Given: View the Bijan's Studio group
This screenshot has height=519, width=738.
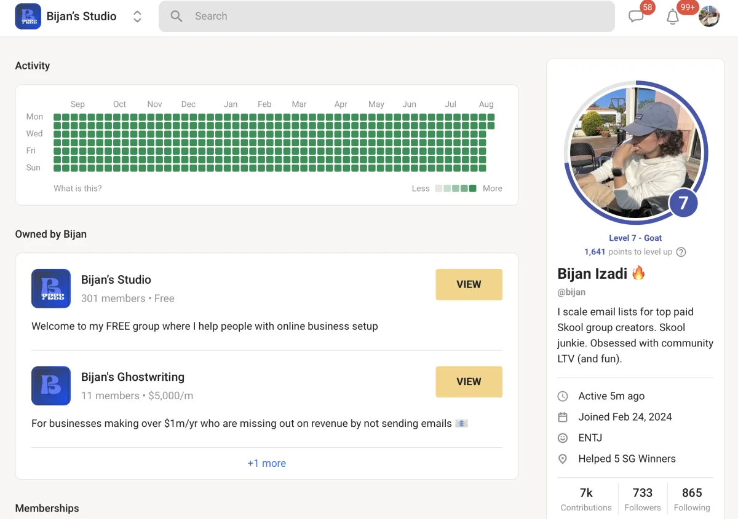Looking at the screenshot, I should [x=469, y=284].
